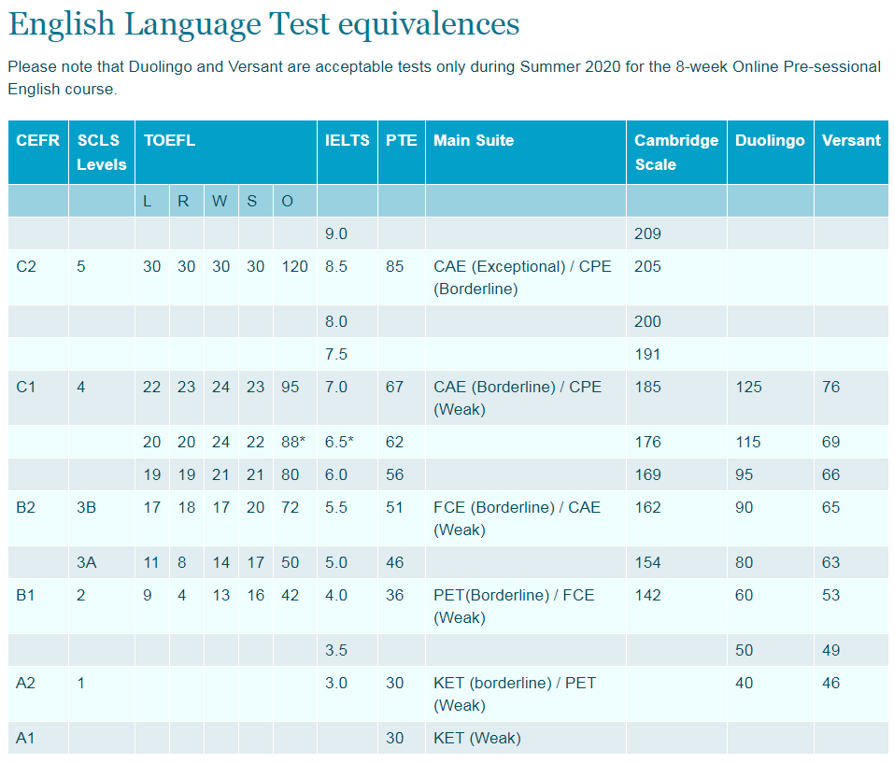Click the 'A1' CEFR cell
Image resolution: width=894 pixels, height=763 pixels.
[38, 738]
